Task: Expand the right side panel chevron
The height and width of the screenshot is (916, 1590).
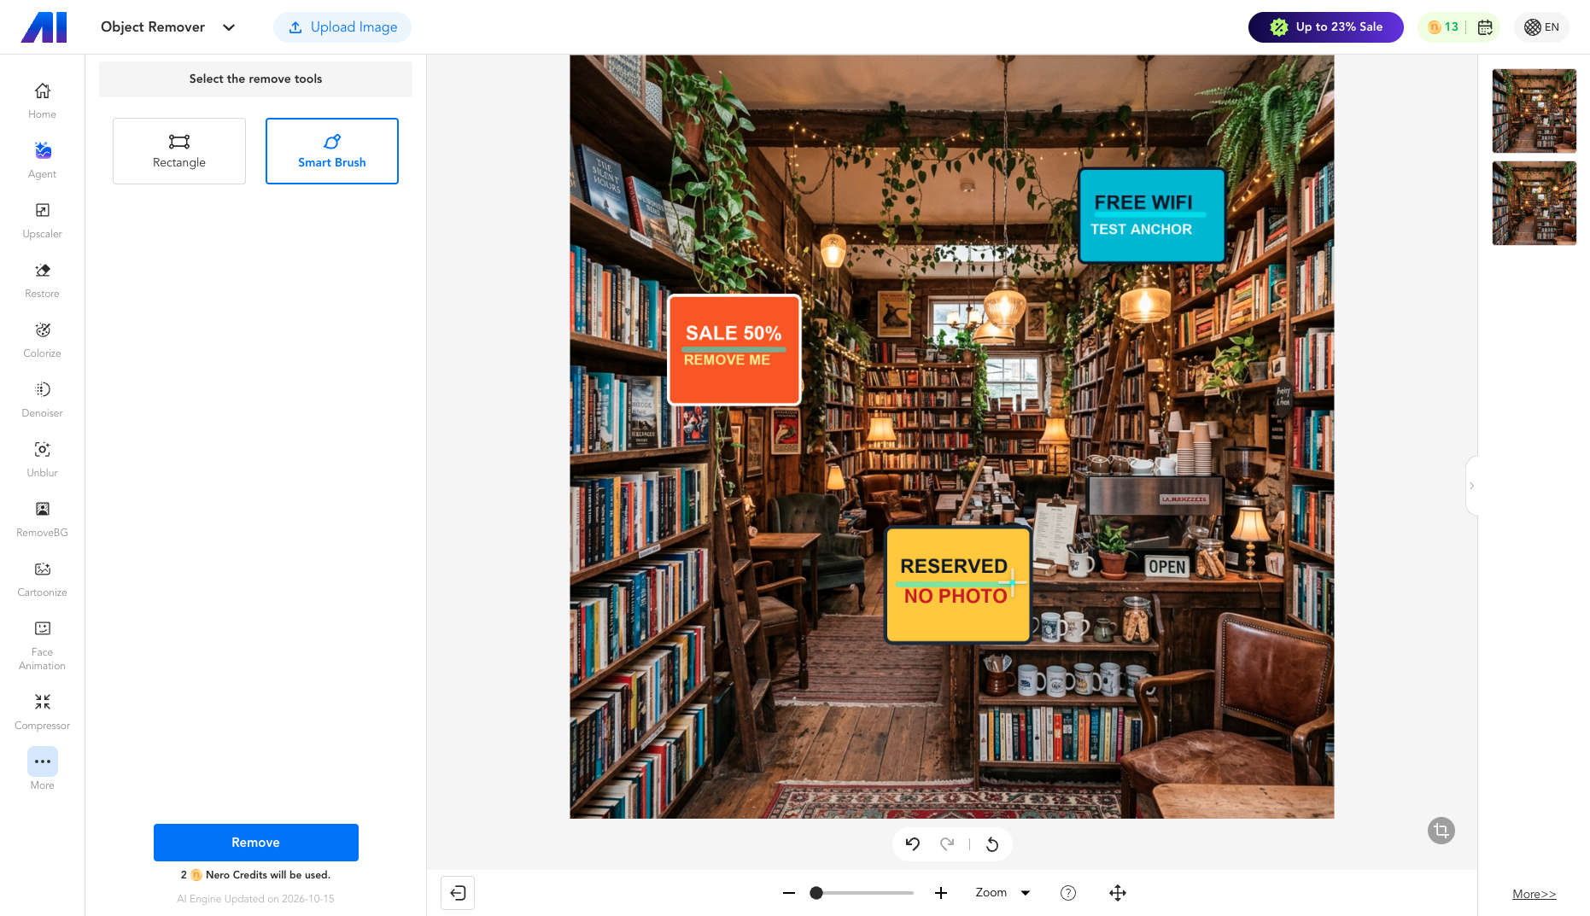Action: (1471, 486)
